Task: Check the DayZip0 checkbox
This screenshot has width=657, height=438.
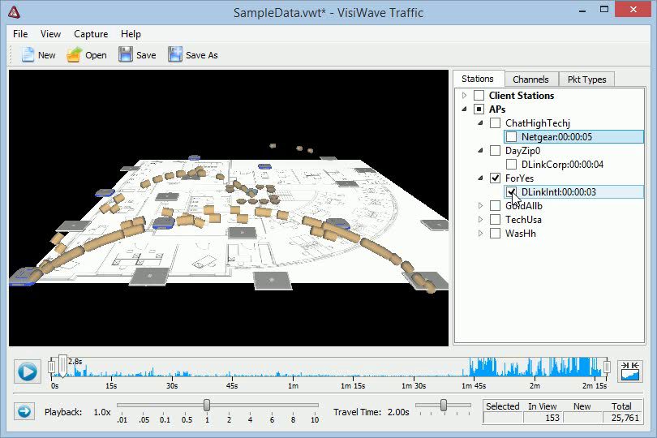Action: coord(495,151)
